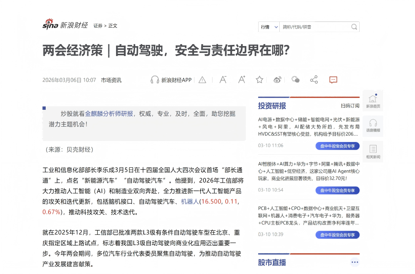Click the Sina Finance logo
The image size is (415, 274).
[x=65, y=25]
